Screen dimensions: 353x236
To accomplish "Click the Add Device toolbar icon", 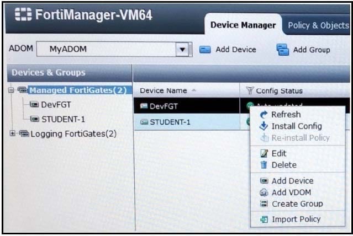I will pyautogui.click(x=205, y=50).
